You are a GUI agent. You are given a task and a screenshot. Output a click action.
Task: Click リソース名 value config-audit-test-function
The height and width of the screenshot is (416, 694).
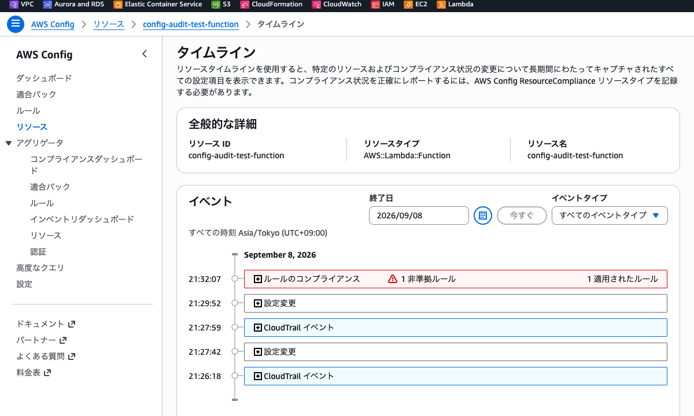pyautogui.click(x=575, y=155)
